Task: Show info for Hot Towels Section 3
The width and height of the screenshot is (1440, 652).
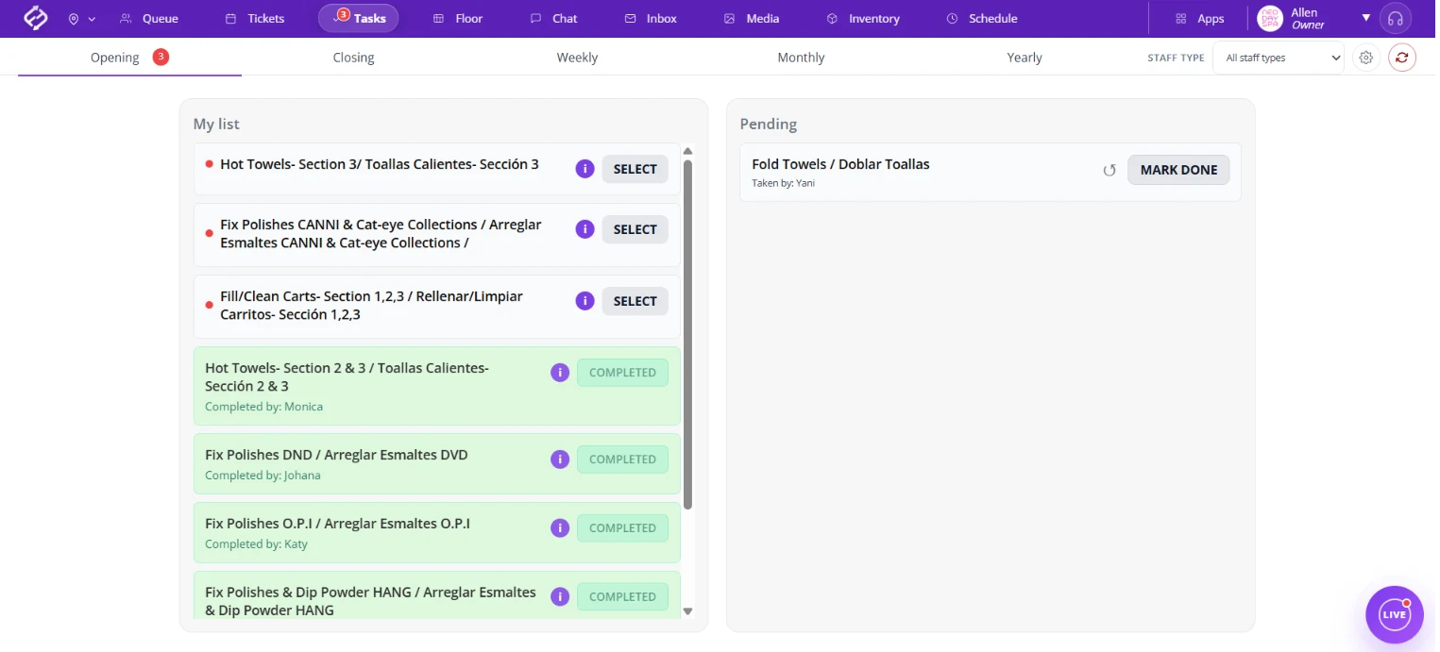Action: coord(584,169)
